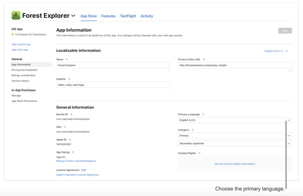The image size is (303, 196).
Task: Switch to the App Store tab
Action: 88,16
